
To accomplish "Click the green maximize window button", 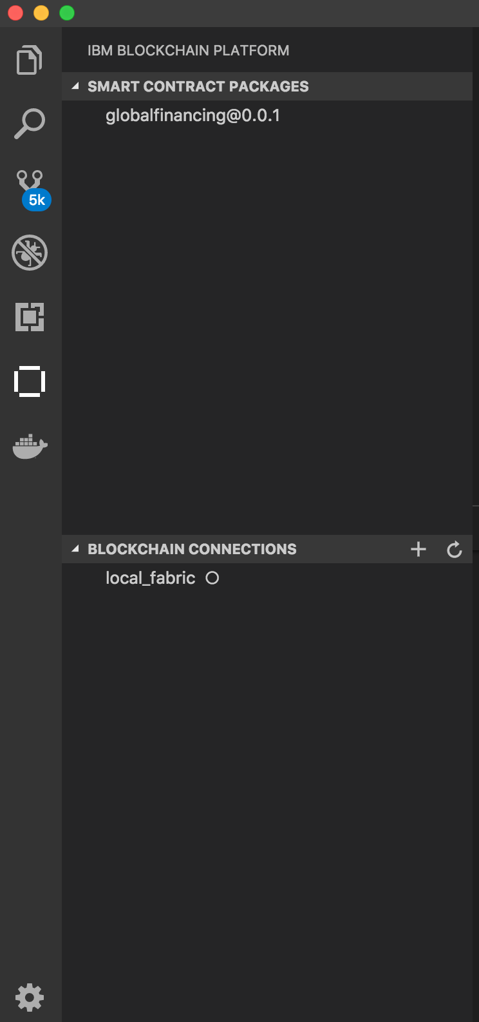I will 67,13.
